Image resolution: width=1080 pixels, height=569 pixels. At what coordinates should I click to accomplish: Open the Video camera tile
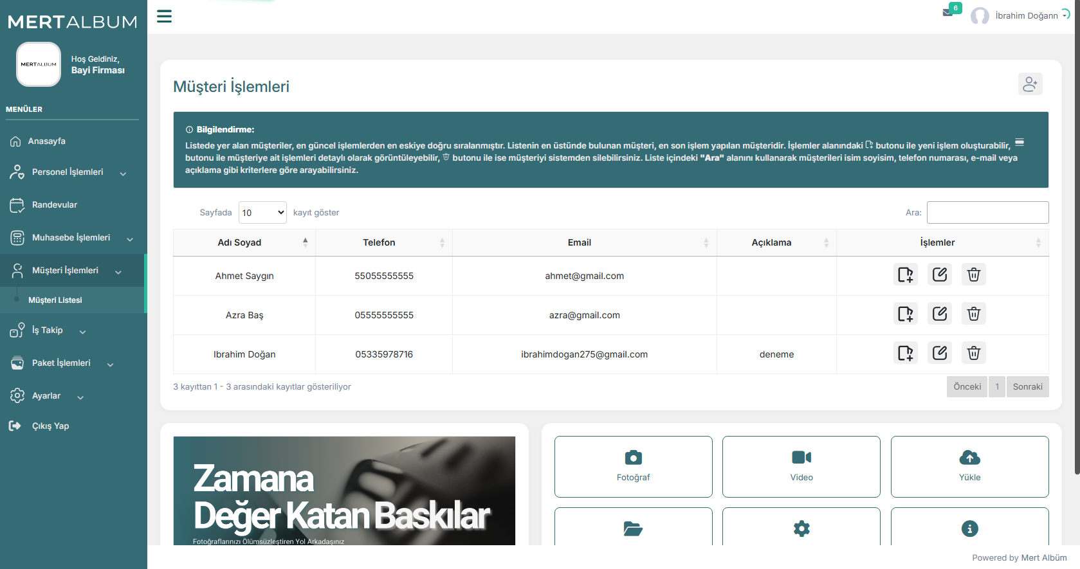click(801, 466)
